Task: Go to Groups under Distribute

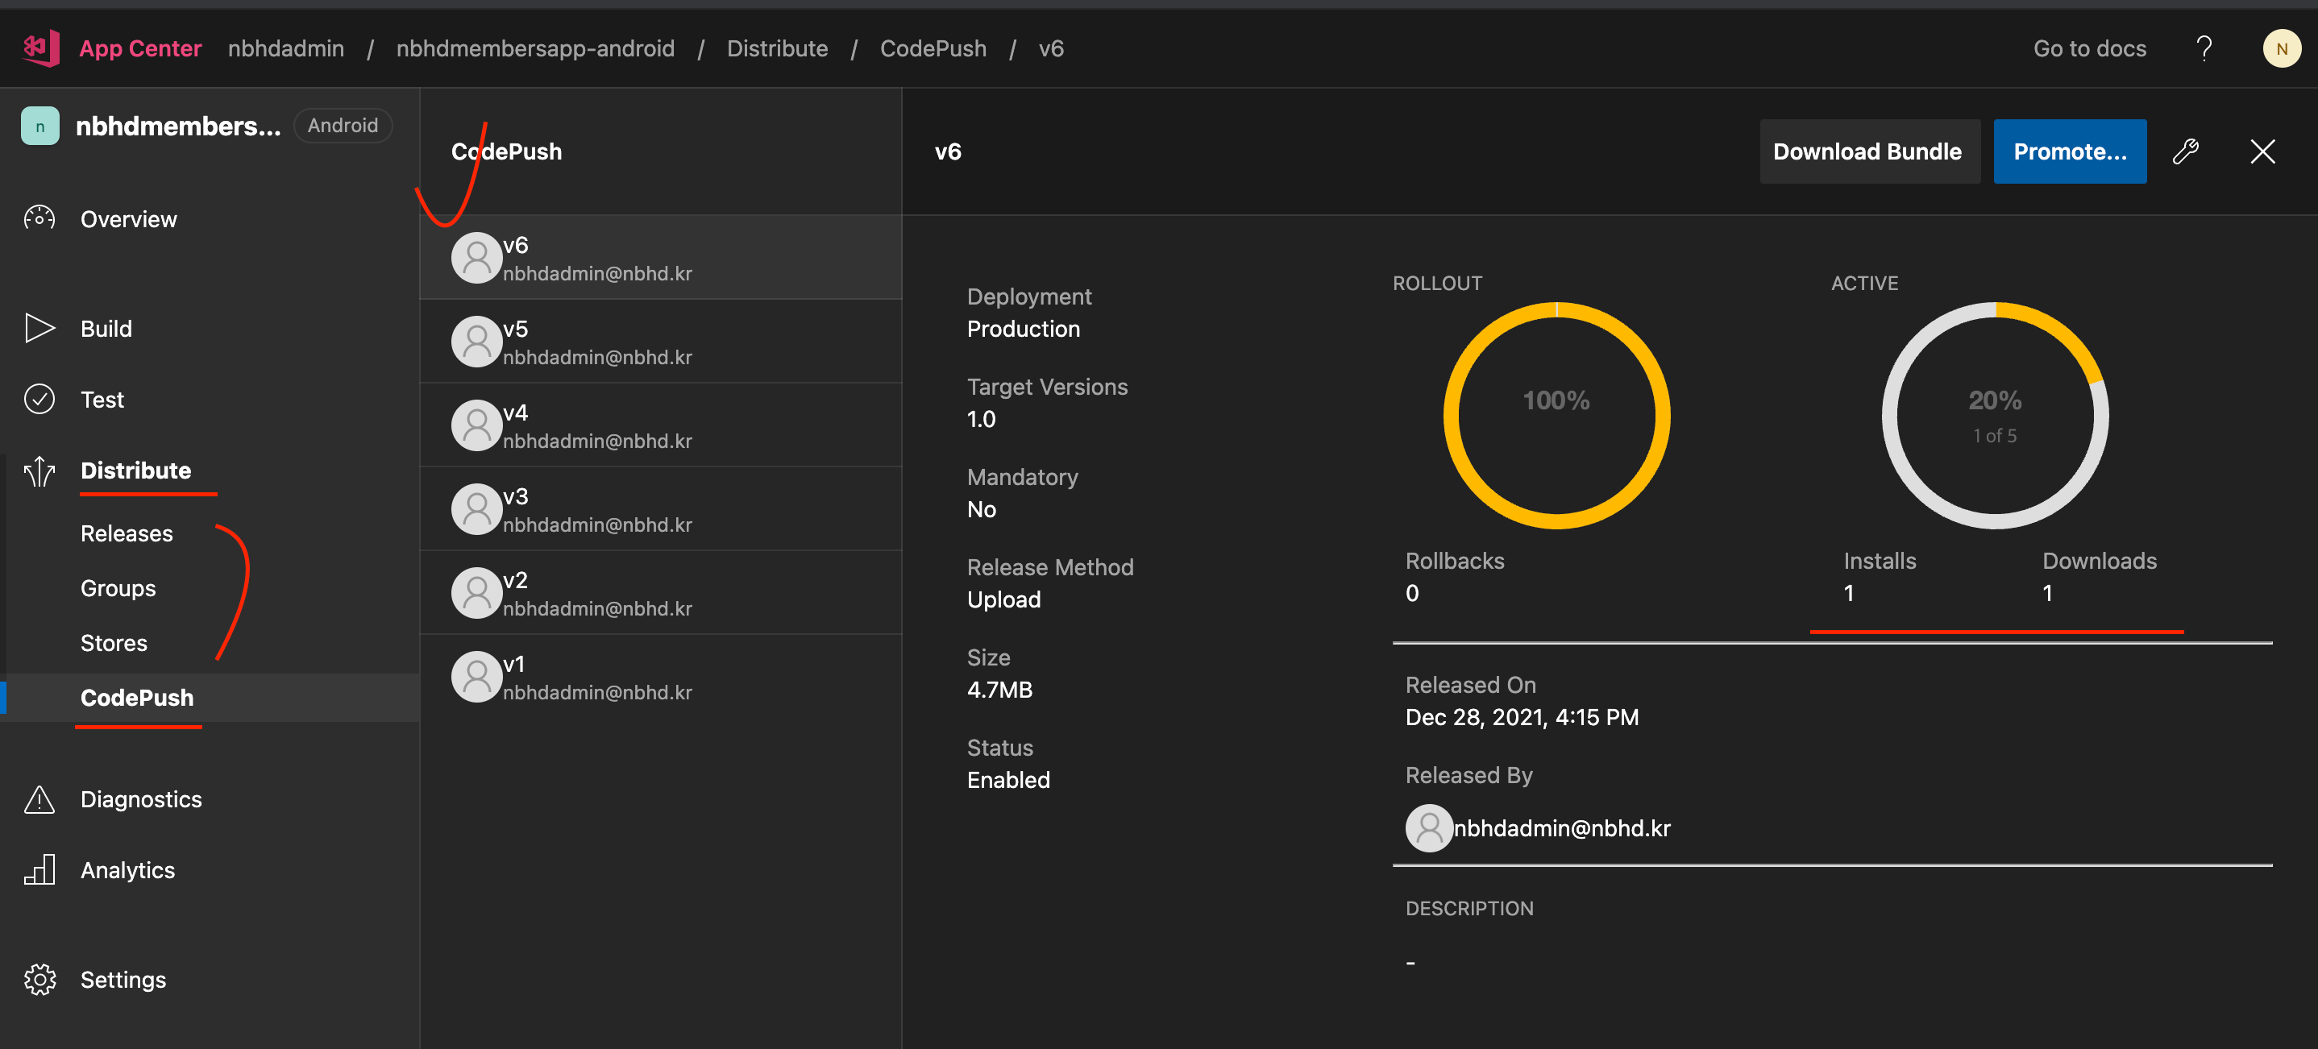Action: (x=118, y=588)
